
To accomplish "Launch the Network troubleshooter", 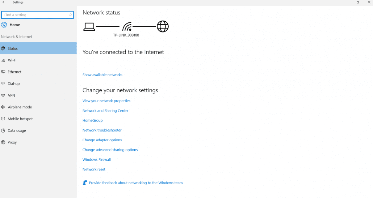I will (102, 130).
